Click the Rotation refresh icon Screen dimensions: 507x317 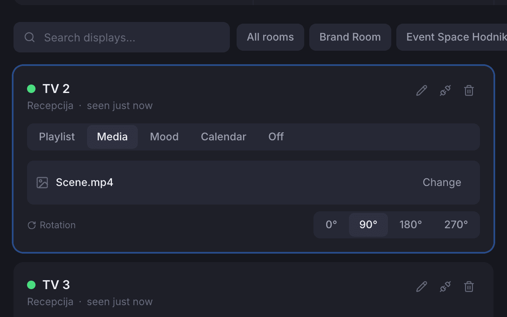coord(32,225)
